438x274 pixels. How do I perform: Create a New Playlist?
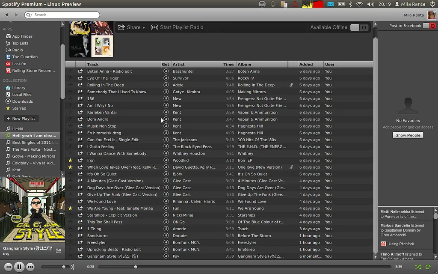click(x=21, y=119)
